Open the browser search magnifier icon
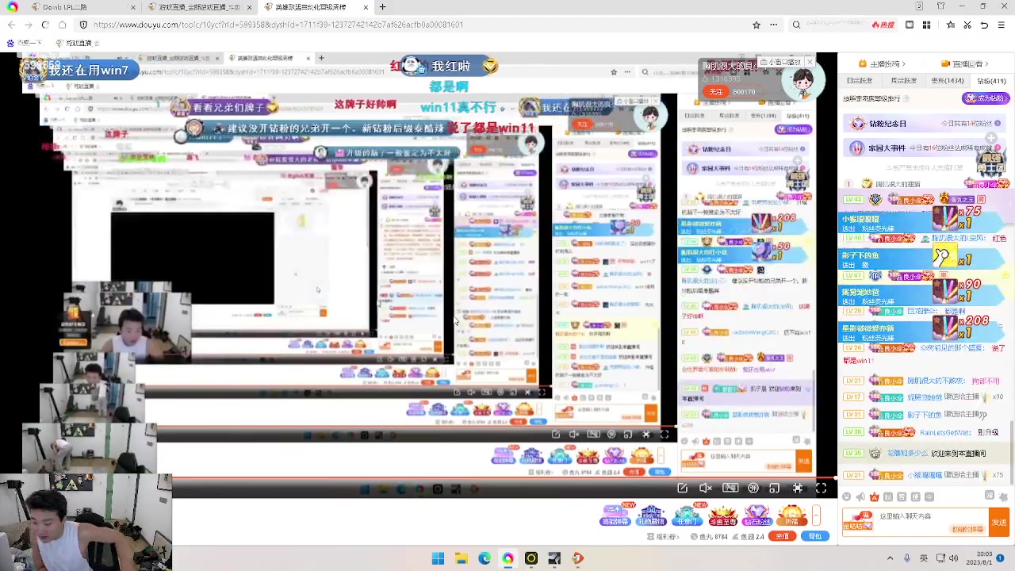1015x571 pixels. (x=796, y=25)
